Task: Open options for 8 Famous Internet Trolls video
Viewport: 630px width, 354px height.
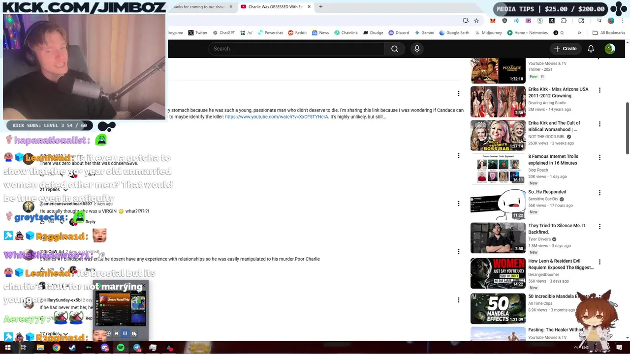Action: [599, 157]
